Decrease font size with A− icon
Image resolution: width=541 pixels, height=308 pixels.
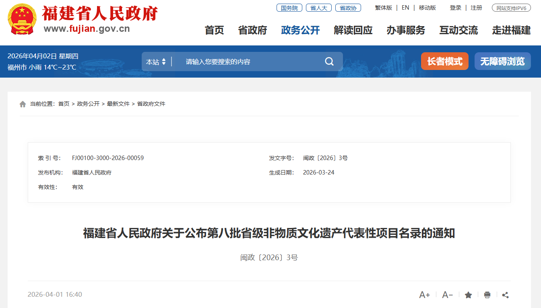[x=447, y=295]
